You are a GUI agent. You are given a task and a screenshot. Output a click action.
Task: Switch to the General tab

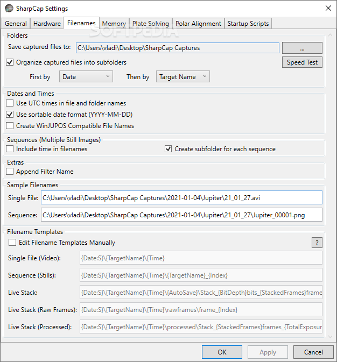[x=16, y=24]
